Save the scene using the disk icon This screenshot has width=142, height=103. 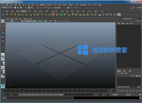[21, 8]
